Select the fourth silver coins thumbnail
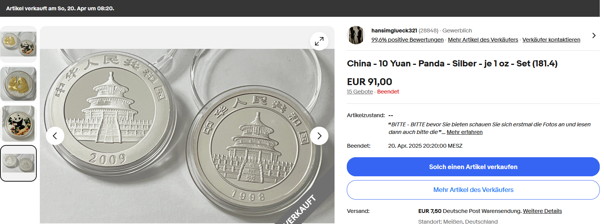The image size is (604, 224). [x=18, y=163]
